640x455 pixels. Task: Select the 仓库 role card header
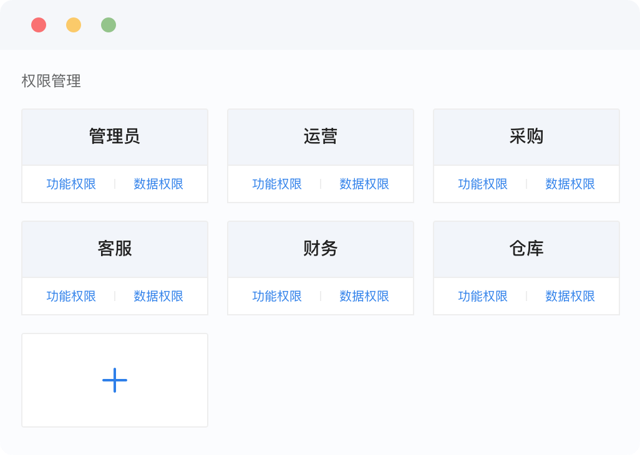pos(526,249)
